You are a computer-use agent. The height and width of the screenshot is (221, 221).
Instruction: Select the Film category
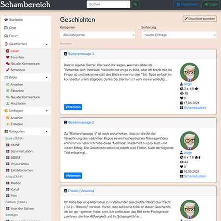coord(12,196)
